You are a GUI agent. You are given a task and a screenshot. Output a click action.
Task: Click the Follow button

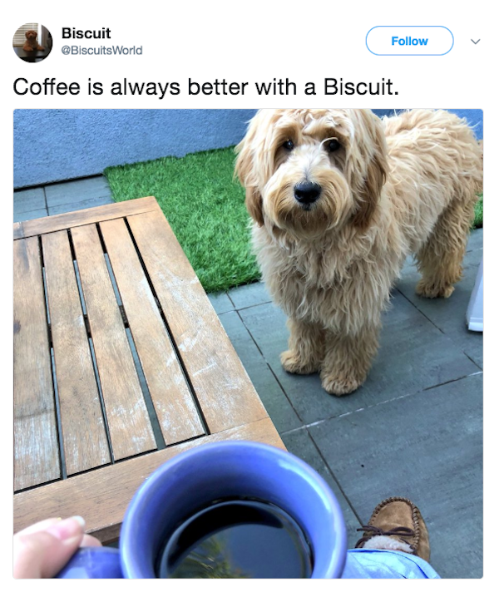pyautogui.click(x=409, y=41)
